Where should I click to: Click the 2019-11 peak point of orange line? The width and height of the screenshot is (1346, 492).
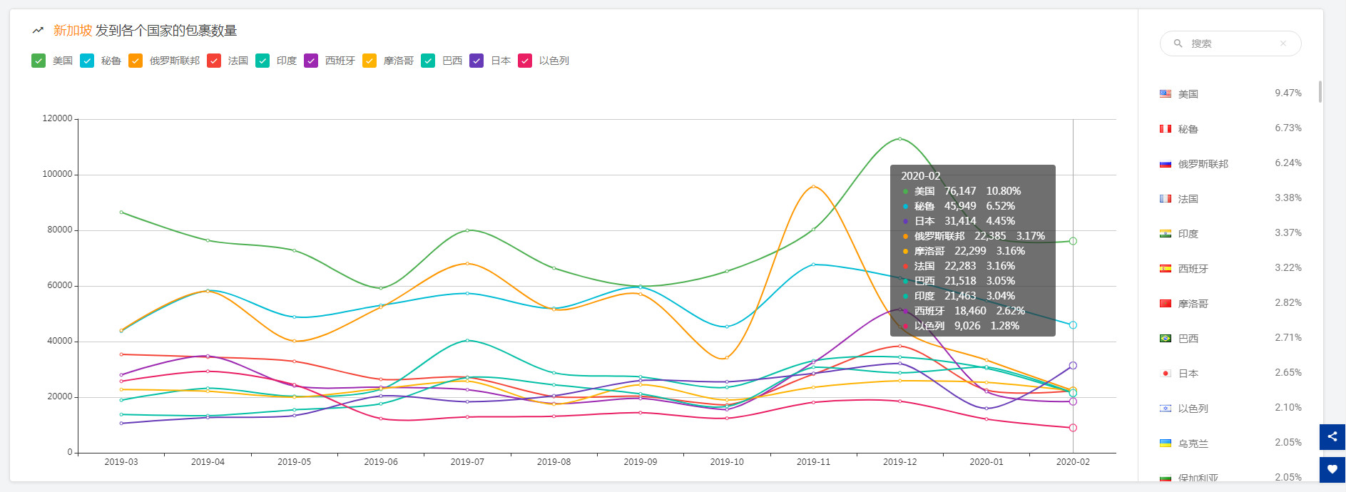813,187
